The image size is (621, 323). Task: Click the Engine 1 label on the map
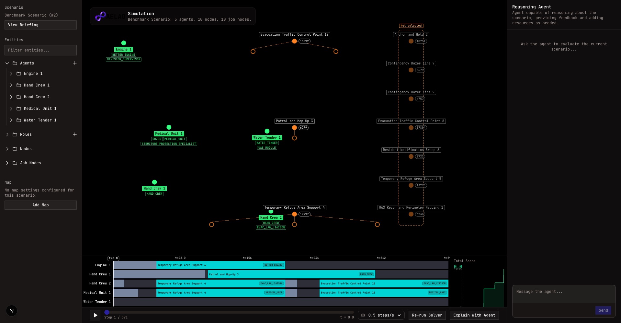tap(124, 50)
